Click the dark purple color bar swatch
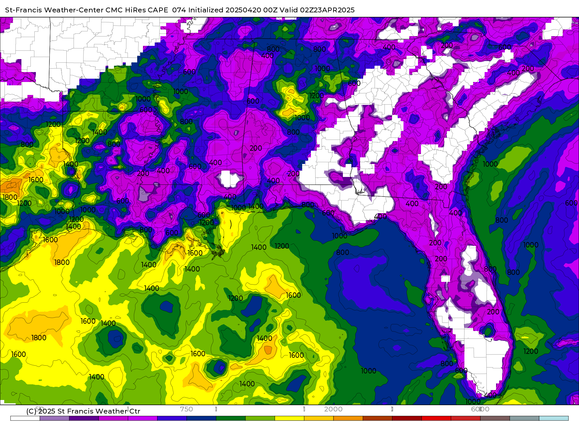 84,418
